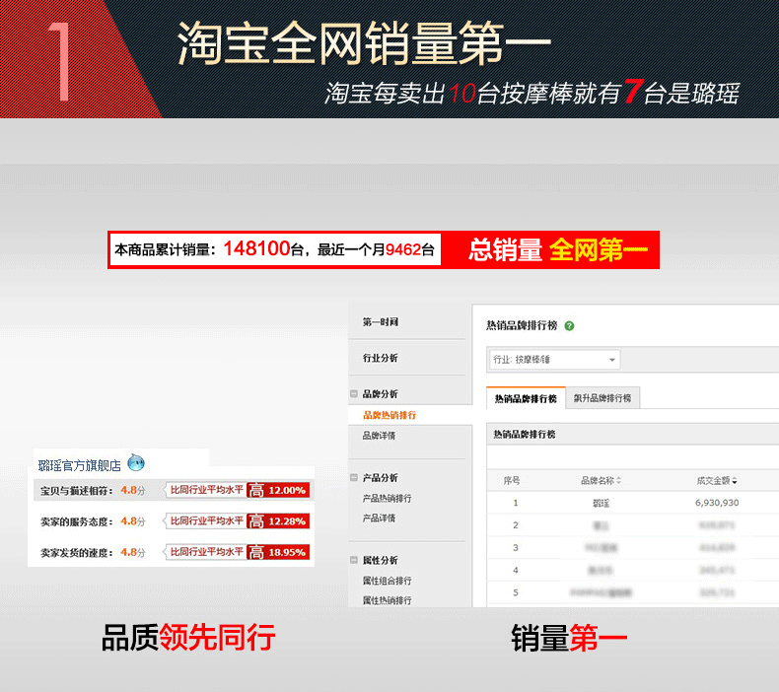
Task: Switch to the 热销品牌排行榜 tab
Action: (526, 398)
